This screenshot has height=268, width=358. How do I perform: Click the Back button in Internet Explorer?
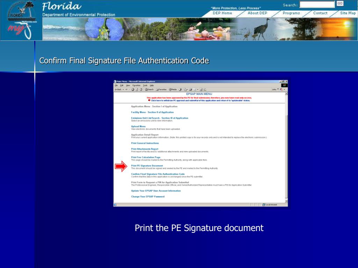point(118,90)
